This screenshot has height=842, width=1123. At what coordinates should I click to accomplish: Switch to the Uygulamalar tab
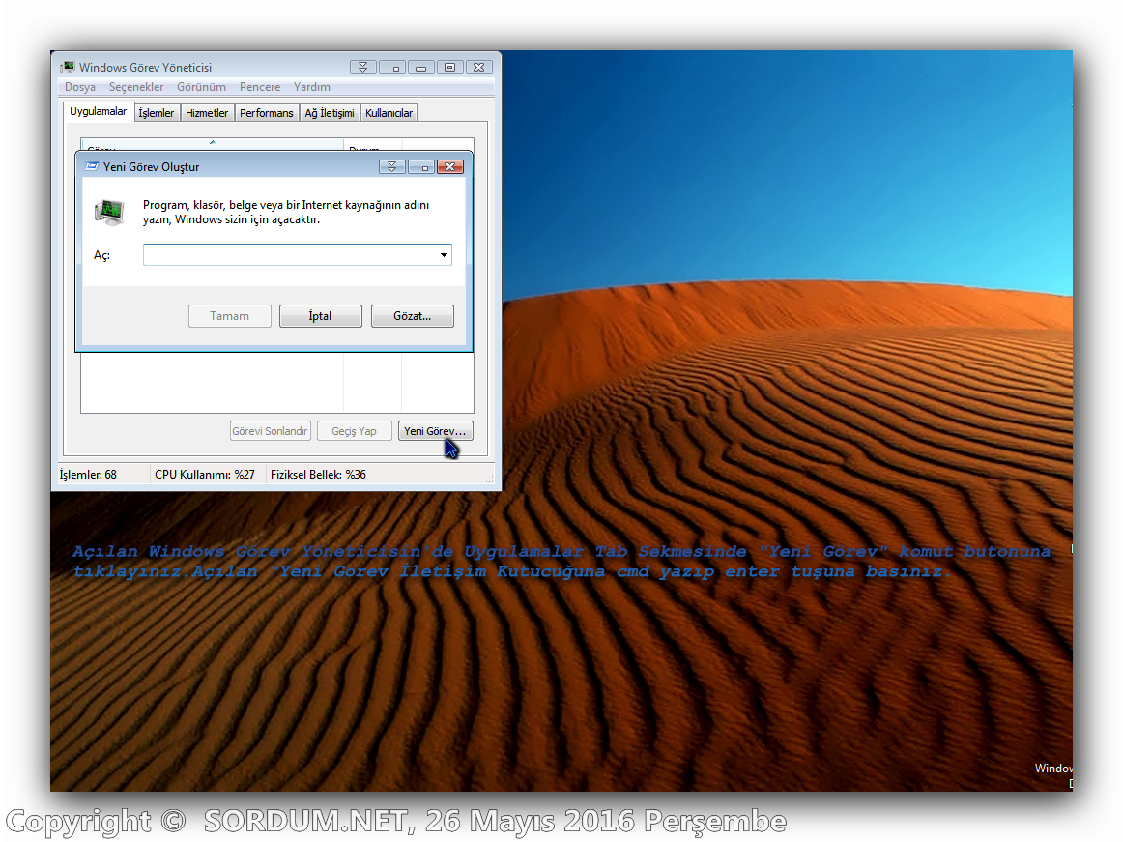coord(99,112)
